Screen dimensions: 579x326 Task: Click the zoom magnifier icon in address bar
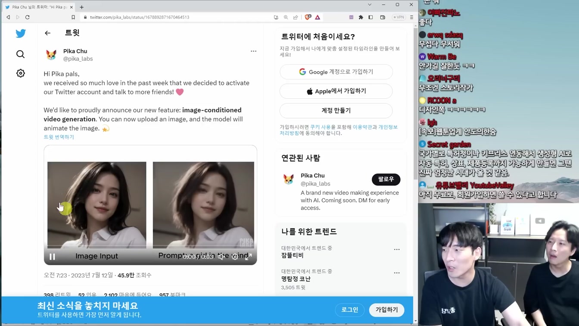pos(286,17)
